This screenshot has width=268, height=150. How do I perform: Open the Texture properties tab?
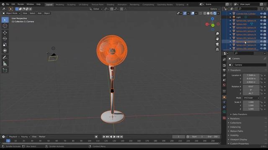click(x=224, y=118)
